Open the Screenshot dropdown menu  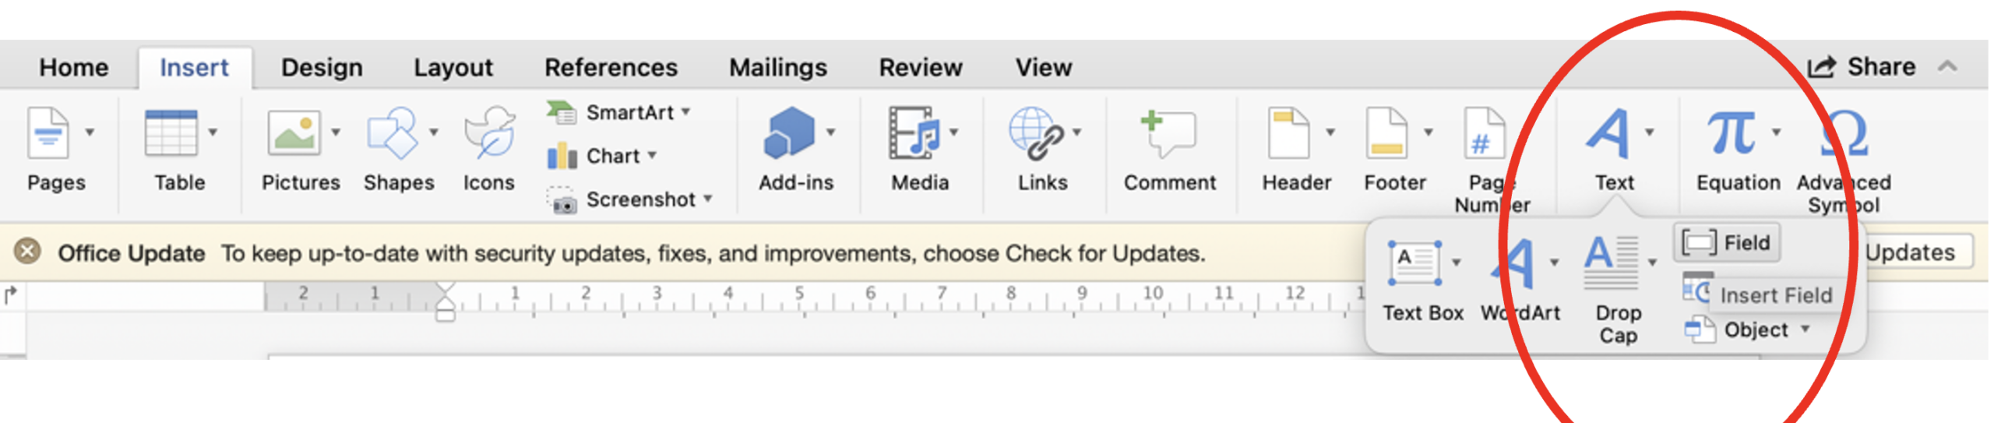coord(708,199)
